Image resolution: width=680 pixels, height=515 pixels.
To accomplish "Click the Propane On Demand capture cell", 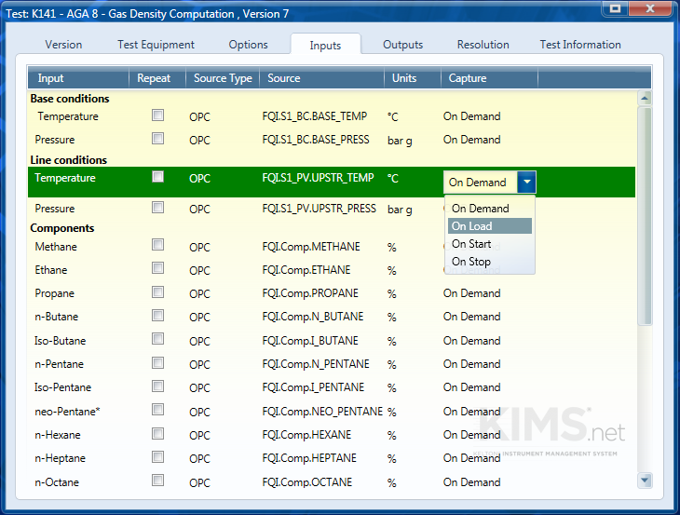I will tap(472, 293).
